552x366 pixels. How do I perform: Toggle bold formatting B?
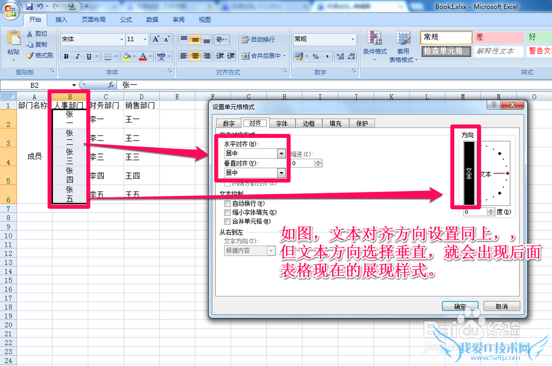pyautogui.click(x=66, y=56)
